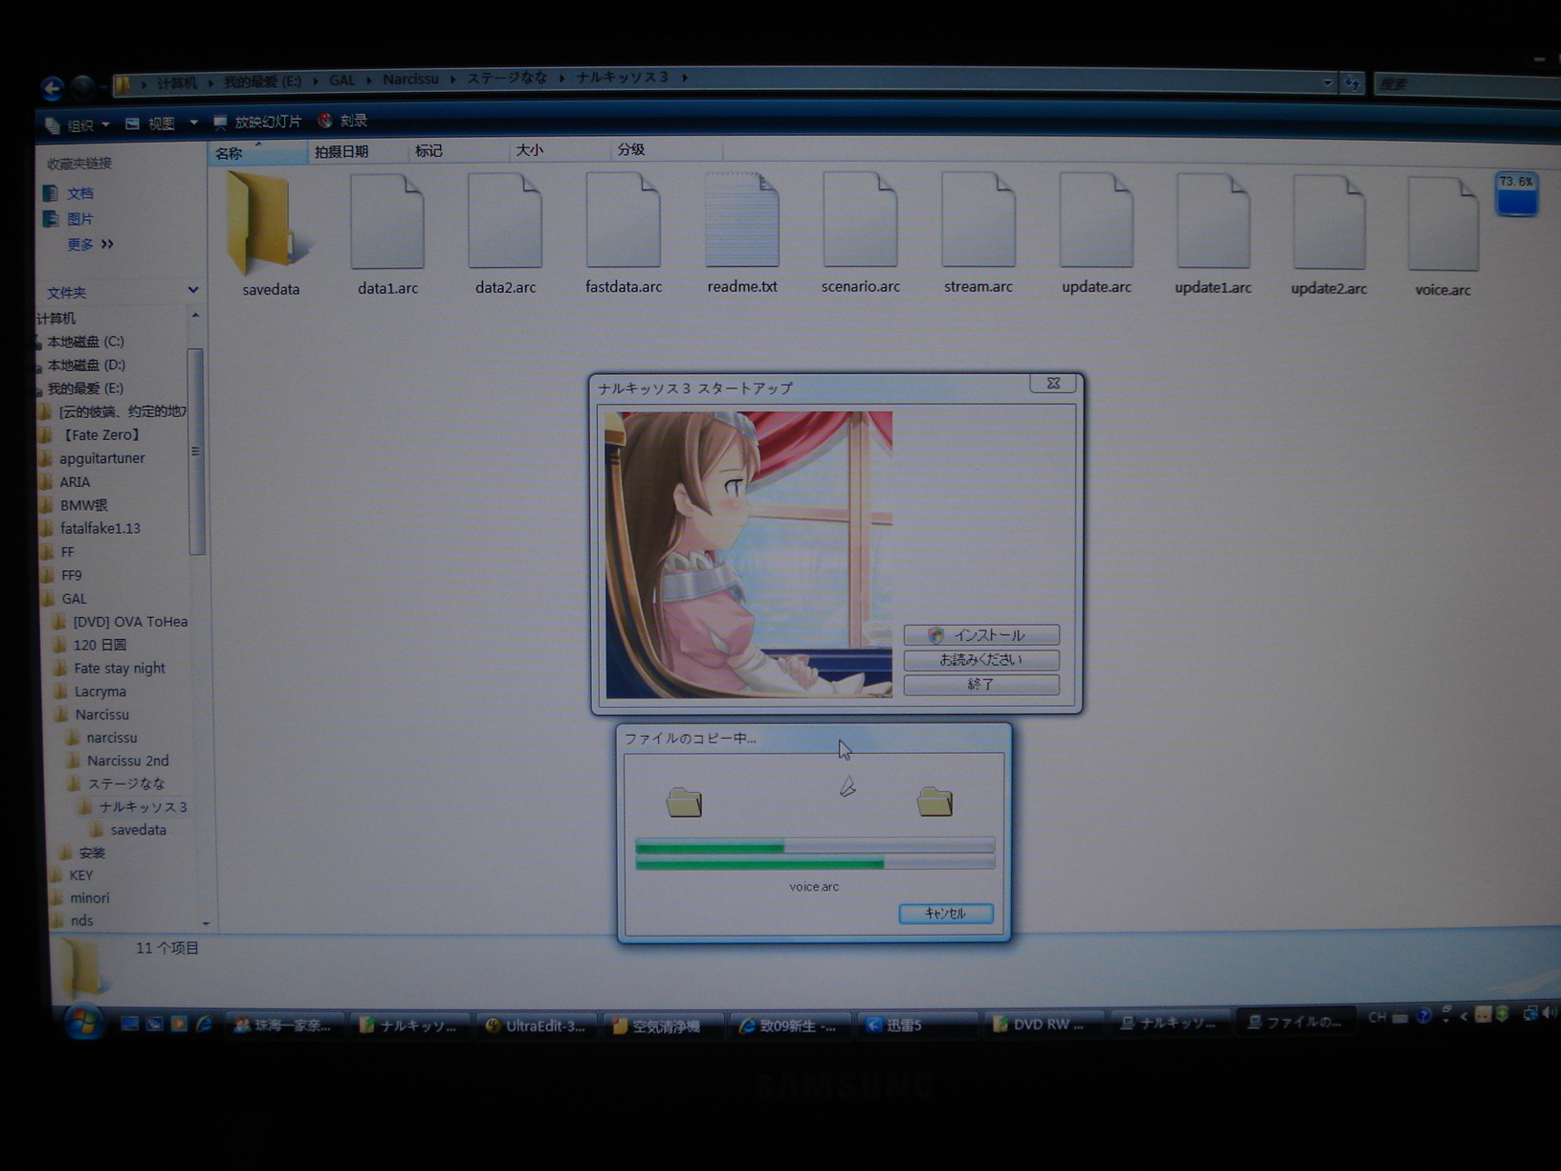1561x1171 pixels.
Task: Show 更多 favorite links
Action: (x=90, y=245)
